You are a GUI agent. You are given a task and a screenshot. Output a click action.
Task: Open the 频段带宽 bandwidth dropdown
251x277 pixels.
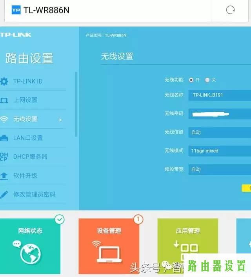(220, 169)
